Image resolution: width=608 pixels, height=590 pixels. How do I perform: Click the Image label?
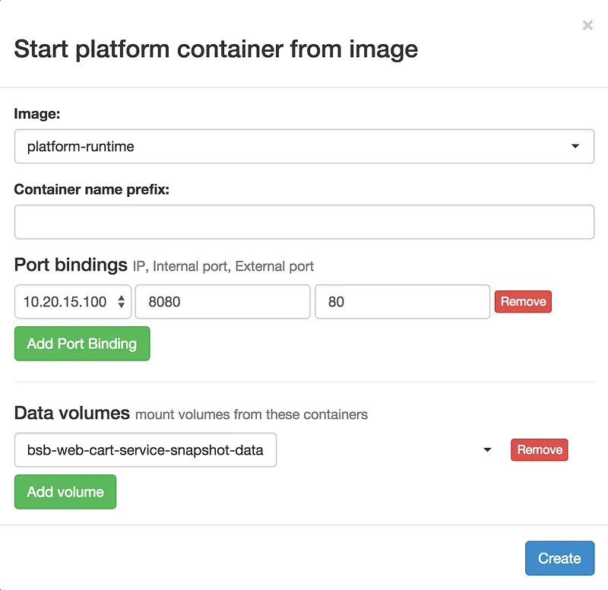[x=37, y=113]
